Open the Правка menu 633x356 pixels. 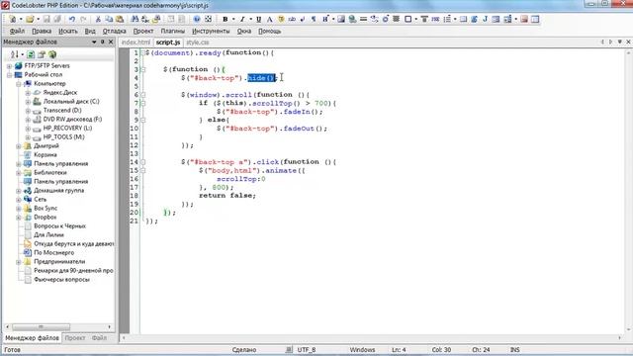click(42, 31)
